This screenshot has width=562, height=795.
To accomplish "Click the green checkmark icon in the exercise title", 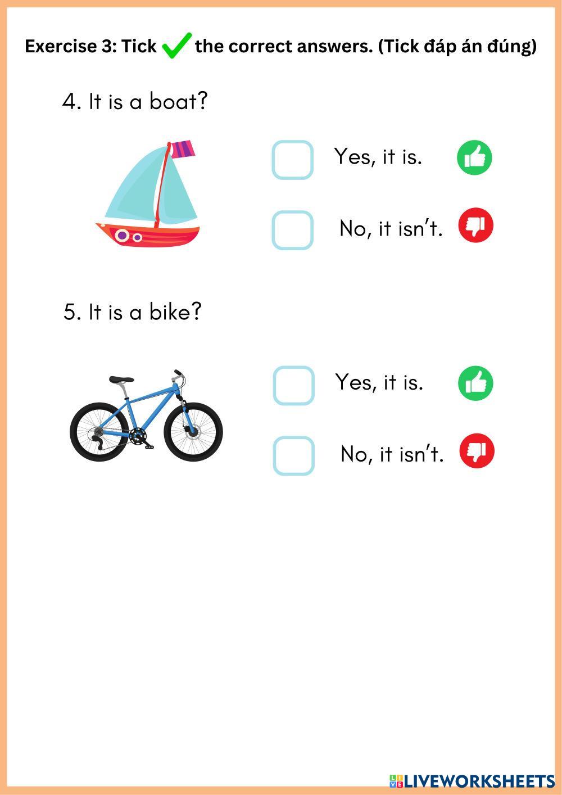I will (x=176, y=46).
